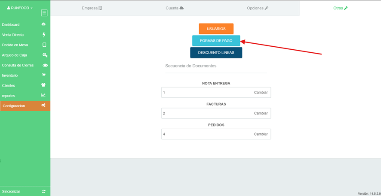Viewport: 381px width, 196px height.
Task: Click the DESCUENTO LINEAS button
Action: click(x=216, y=53)
